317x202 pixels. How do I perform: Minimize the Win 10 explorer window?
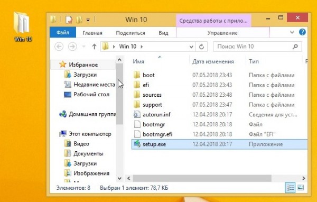tap(268, 19)
